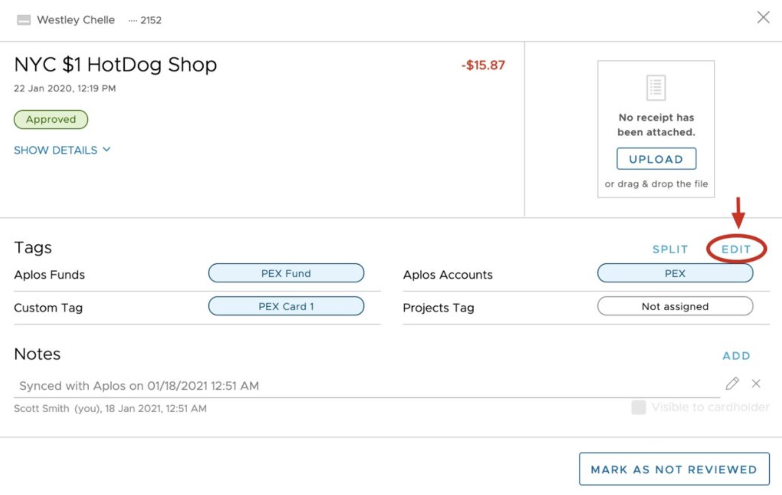Click the Approved status badge

[51, 120]
